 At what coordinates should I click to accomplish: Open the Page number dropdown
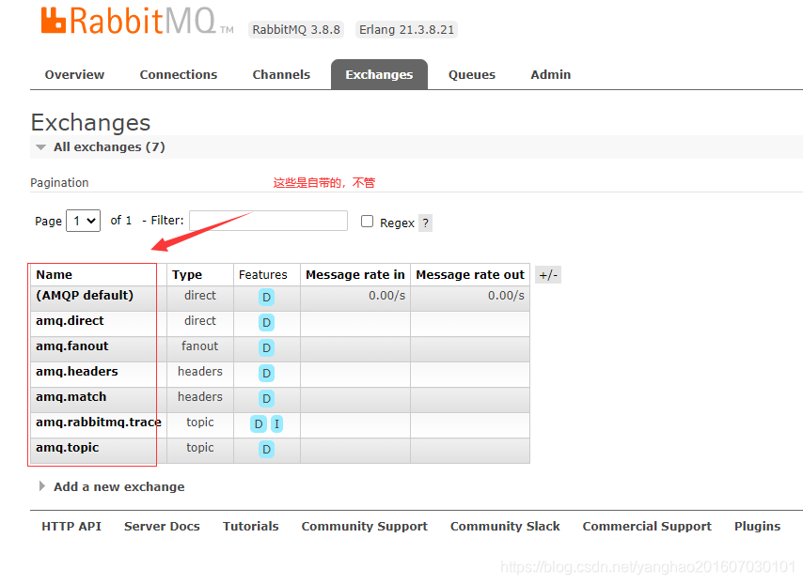[84, 221]
